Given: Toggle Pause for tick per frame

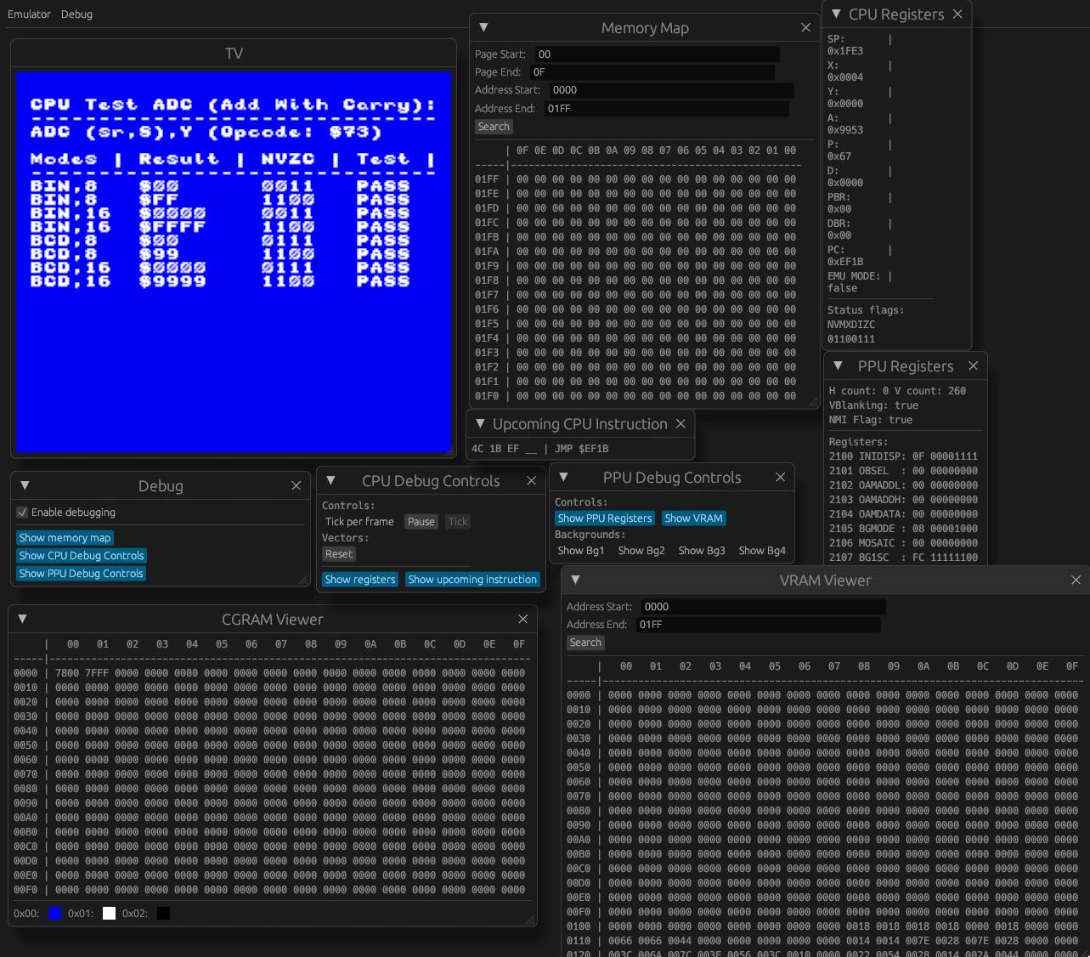Looking at the screenshot, I should (421, 521).
